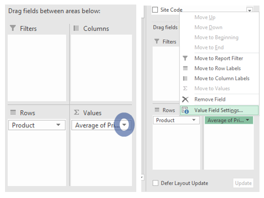Click the X icon beside Remove Field
This screenshot has height=198, width=264.
click(185, 99)
